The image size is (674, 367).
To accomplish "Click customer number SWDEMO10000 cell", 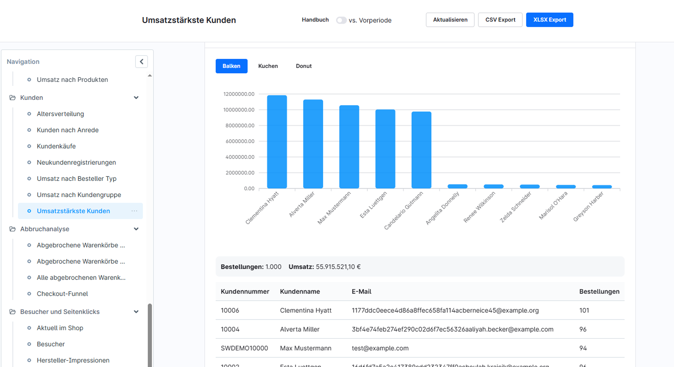I will click(244, 348).
